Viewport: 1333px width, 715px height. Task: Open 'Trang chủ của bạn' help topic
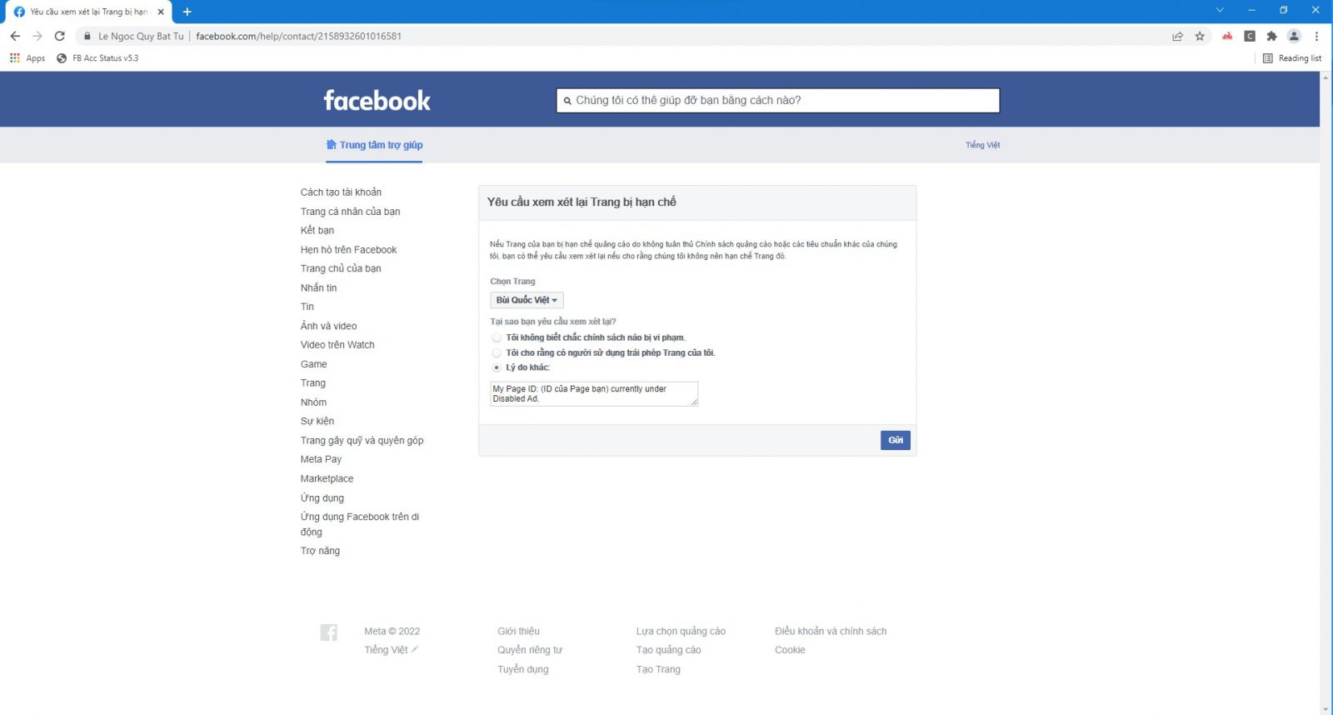(x=341, y=268)
